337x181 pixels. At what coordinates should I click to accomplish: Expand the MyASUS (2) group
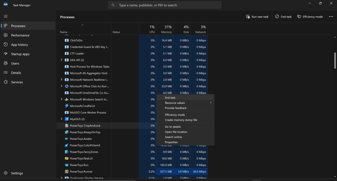click(61, 119)
